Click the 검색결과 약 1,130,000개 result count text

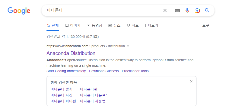click(x=72, y=37)
